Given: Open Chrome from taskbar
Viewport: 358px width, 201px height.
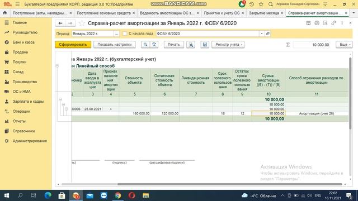Looking at the screenshot, I should pyautogui.click(x=118, y=195).
